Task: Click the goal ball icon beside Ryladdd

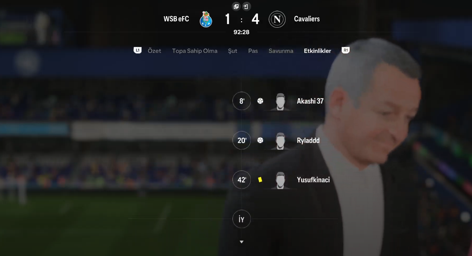Action: tap(260, 140)
